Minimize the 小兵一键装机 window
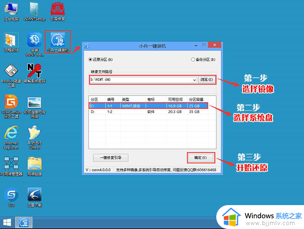 196,46
